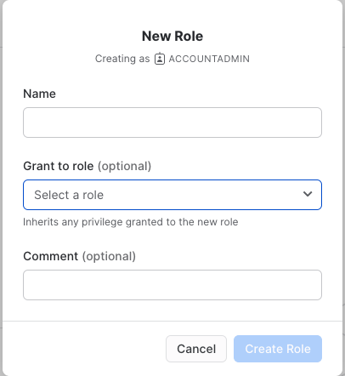Cancel the new role dialog
The image size is (345, 376).
pyautogui.click(x=196, y=349)
